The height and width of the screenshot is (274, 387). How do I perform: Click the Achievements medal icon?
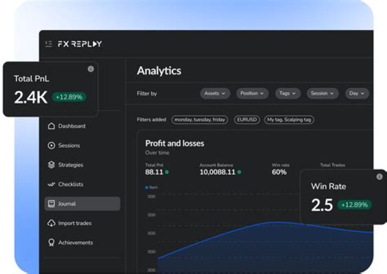52,243
